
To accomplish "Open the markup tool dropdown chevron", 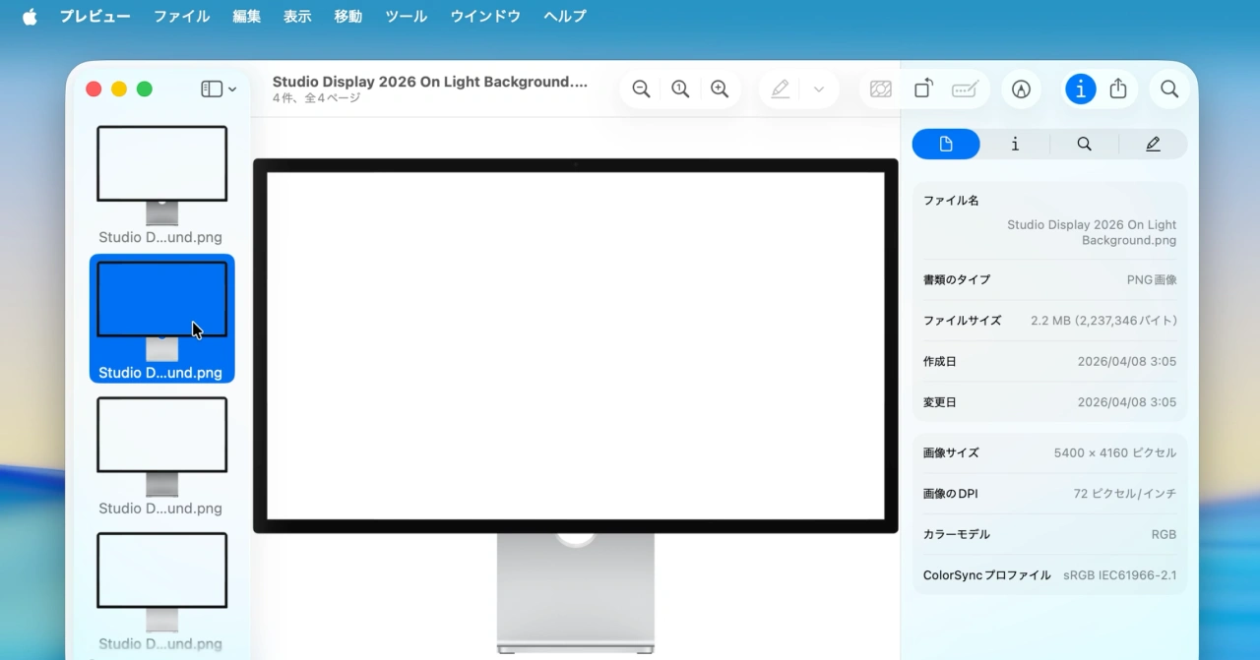I will tap(818, 89).
